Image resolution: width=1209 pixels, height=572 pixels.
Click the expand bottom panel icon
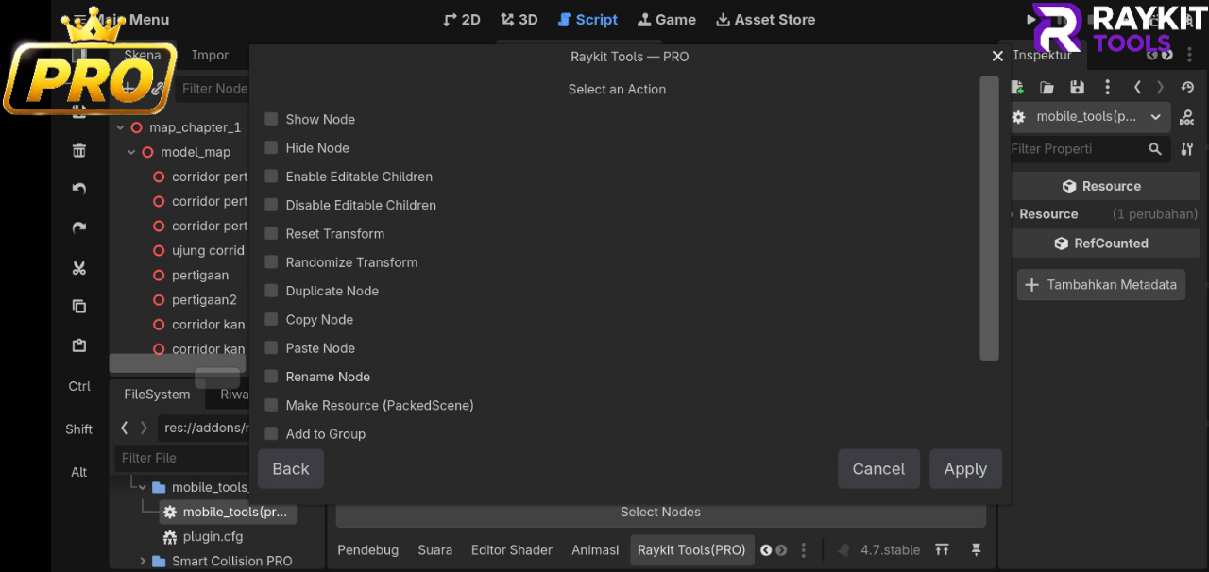942,550
